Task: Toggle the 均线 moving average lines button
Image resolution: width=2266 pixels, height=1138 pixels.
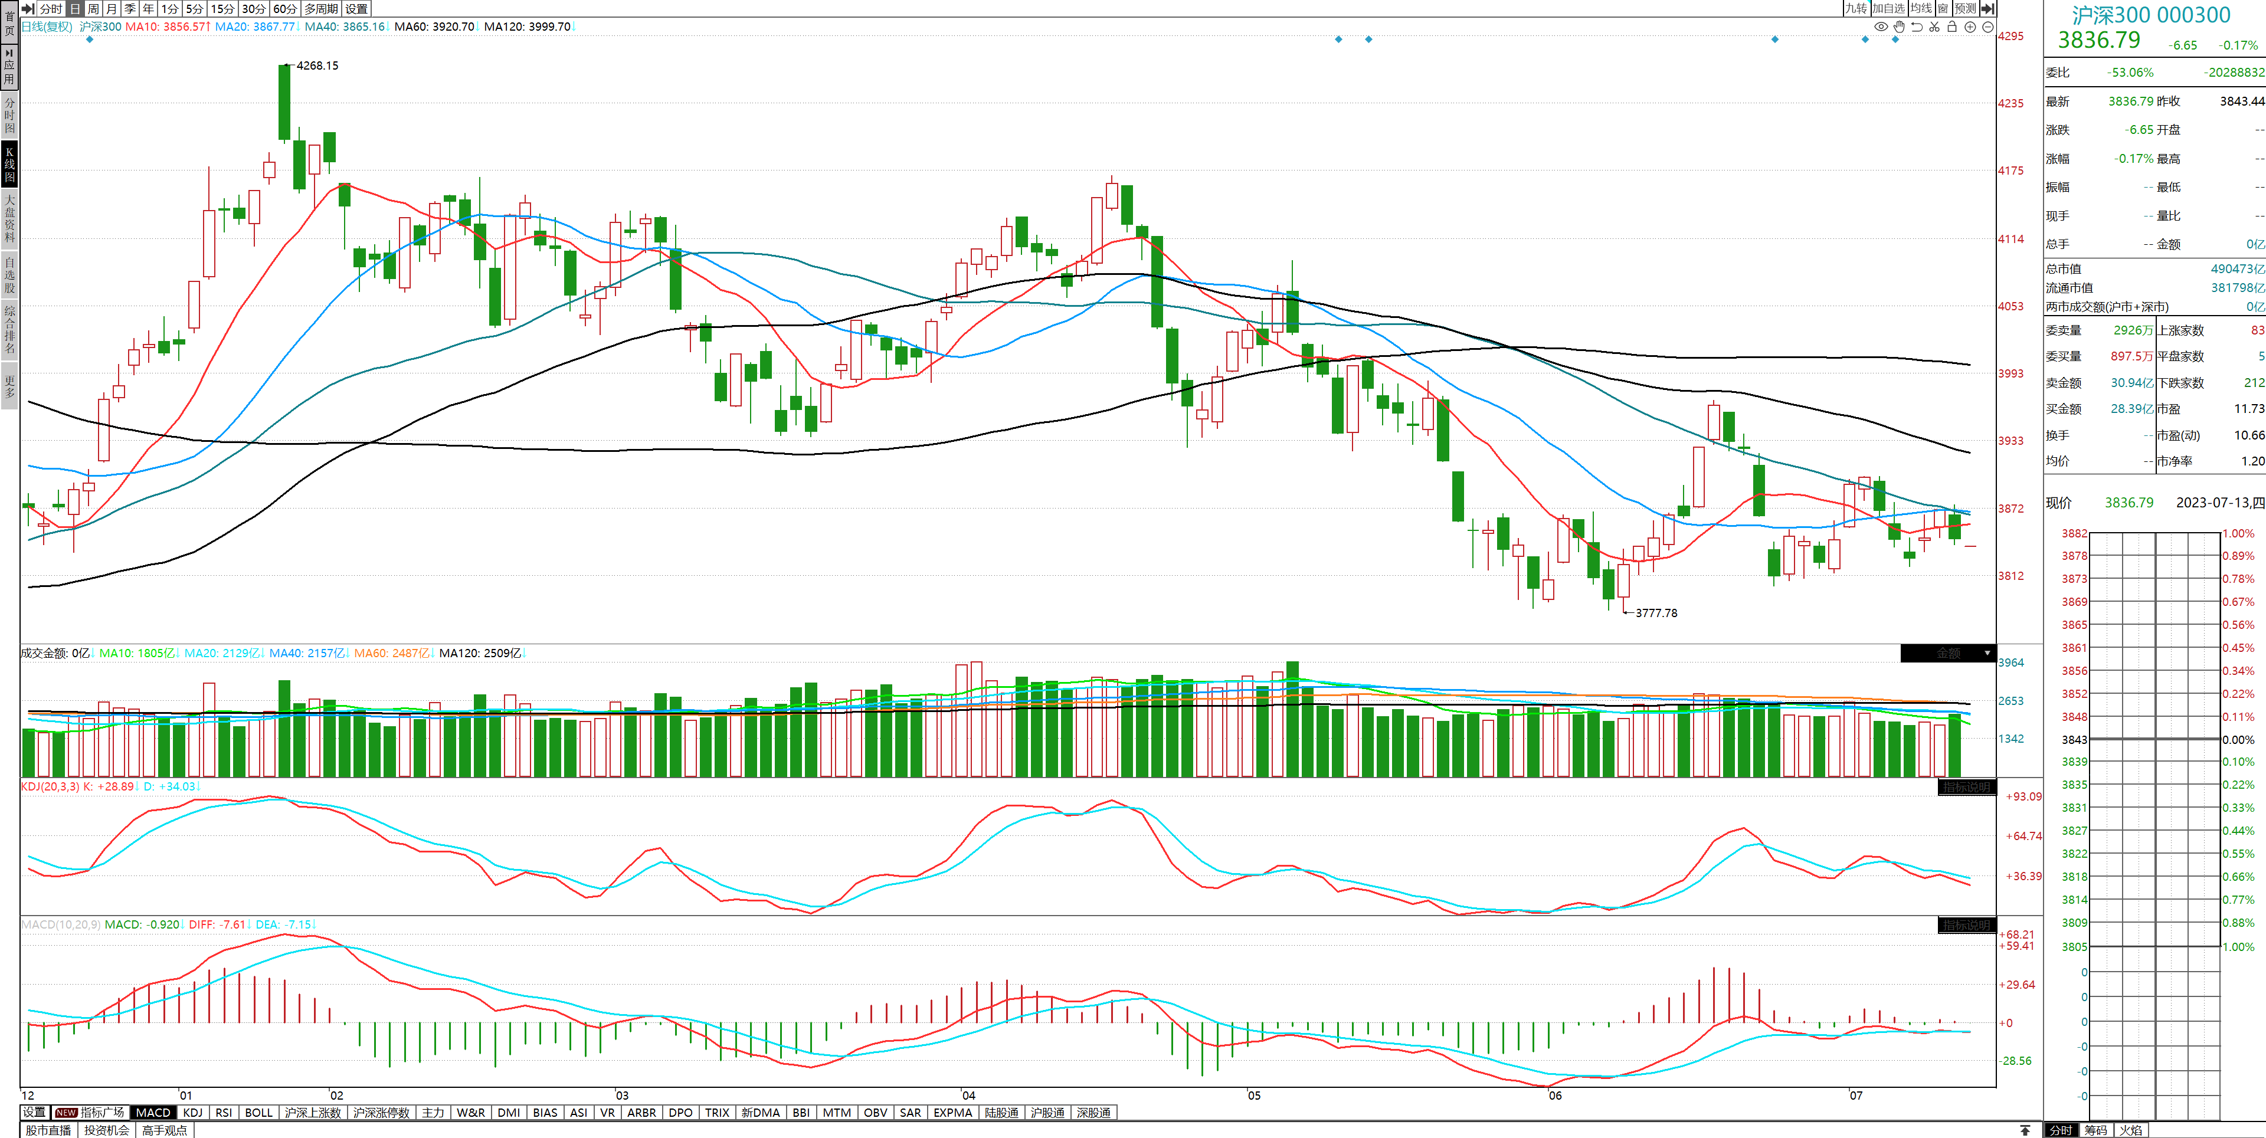Action: coord(1921,9)
